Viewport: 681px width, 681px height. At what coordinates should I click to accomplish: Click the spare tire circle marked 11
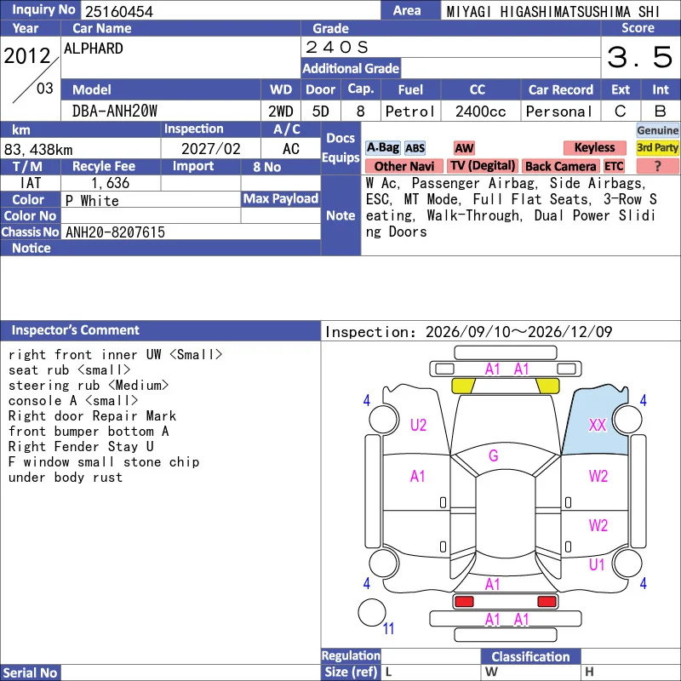click(372, 612)
